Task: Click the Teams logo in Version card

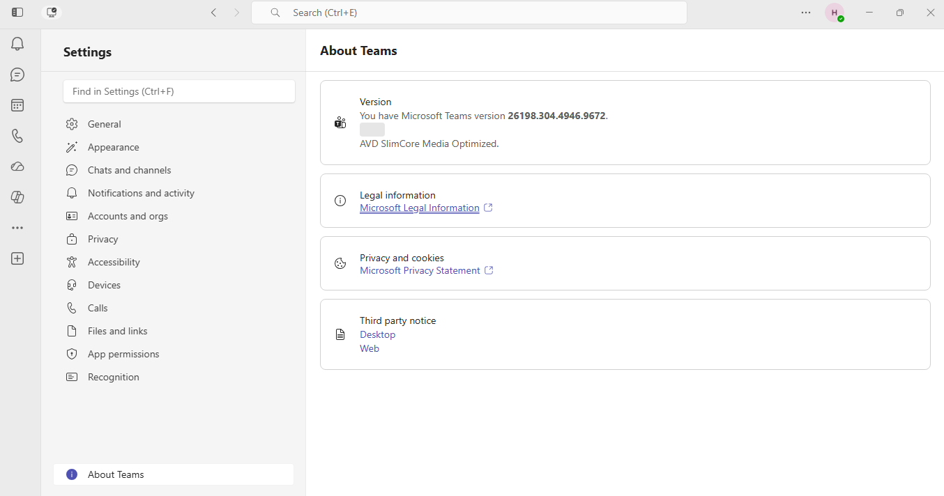Action: (x=340, y=123)
